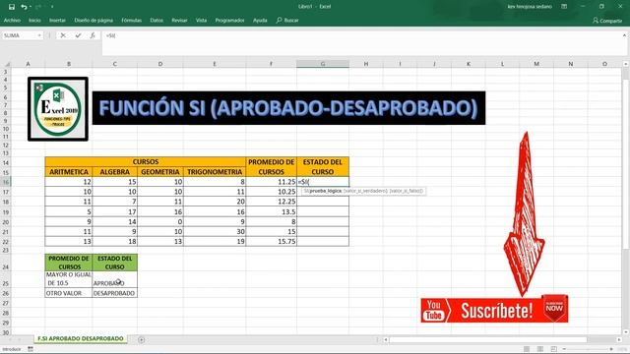Viewport: 630px width, 354px height.
Task: Open the Programador tab
Action: (x=229, y=20)
